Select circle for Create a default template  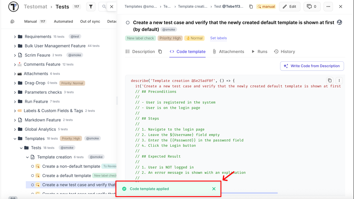pos(33,176)
